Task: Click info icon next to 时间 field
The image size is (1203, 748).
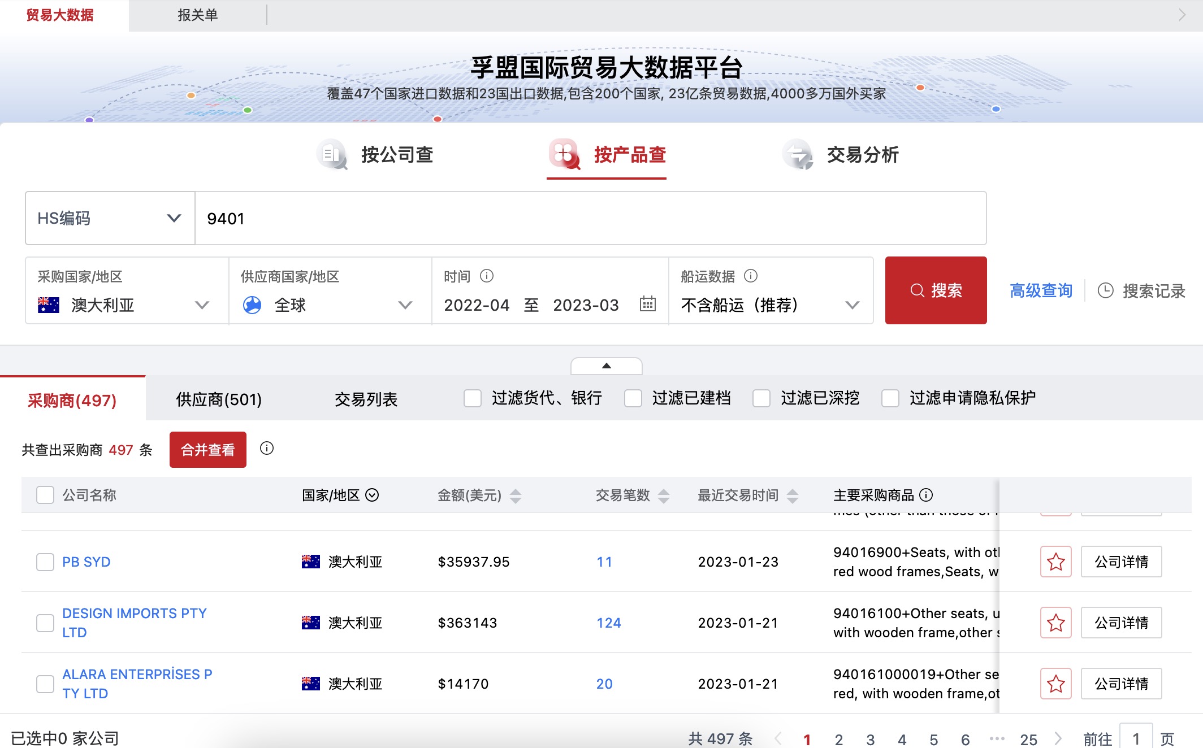Action: (487, 276)
